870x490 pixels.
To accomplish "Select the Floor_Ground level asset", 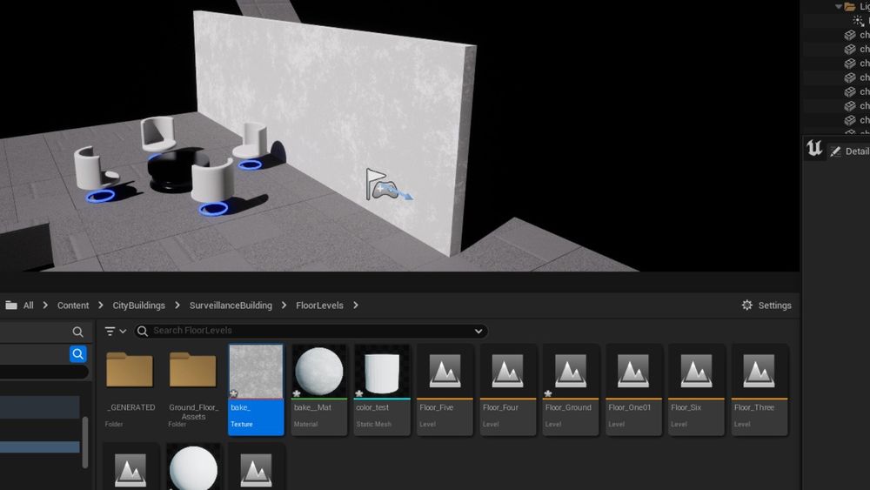I will pos(571,390).
